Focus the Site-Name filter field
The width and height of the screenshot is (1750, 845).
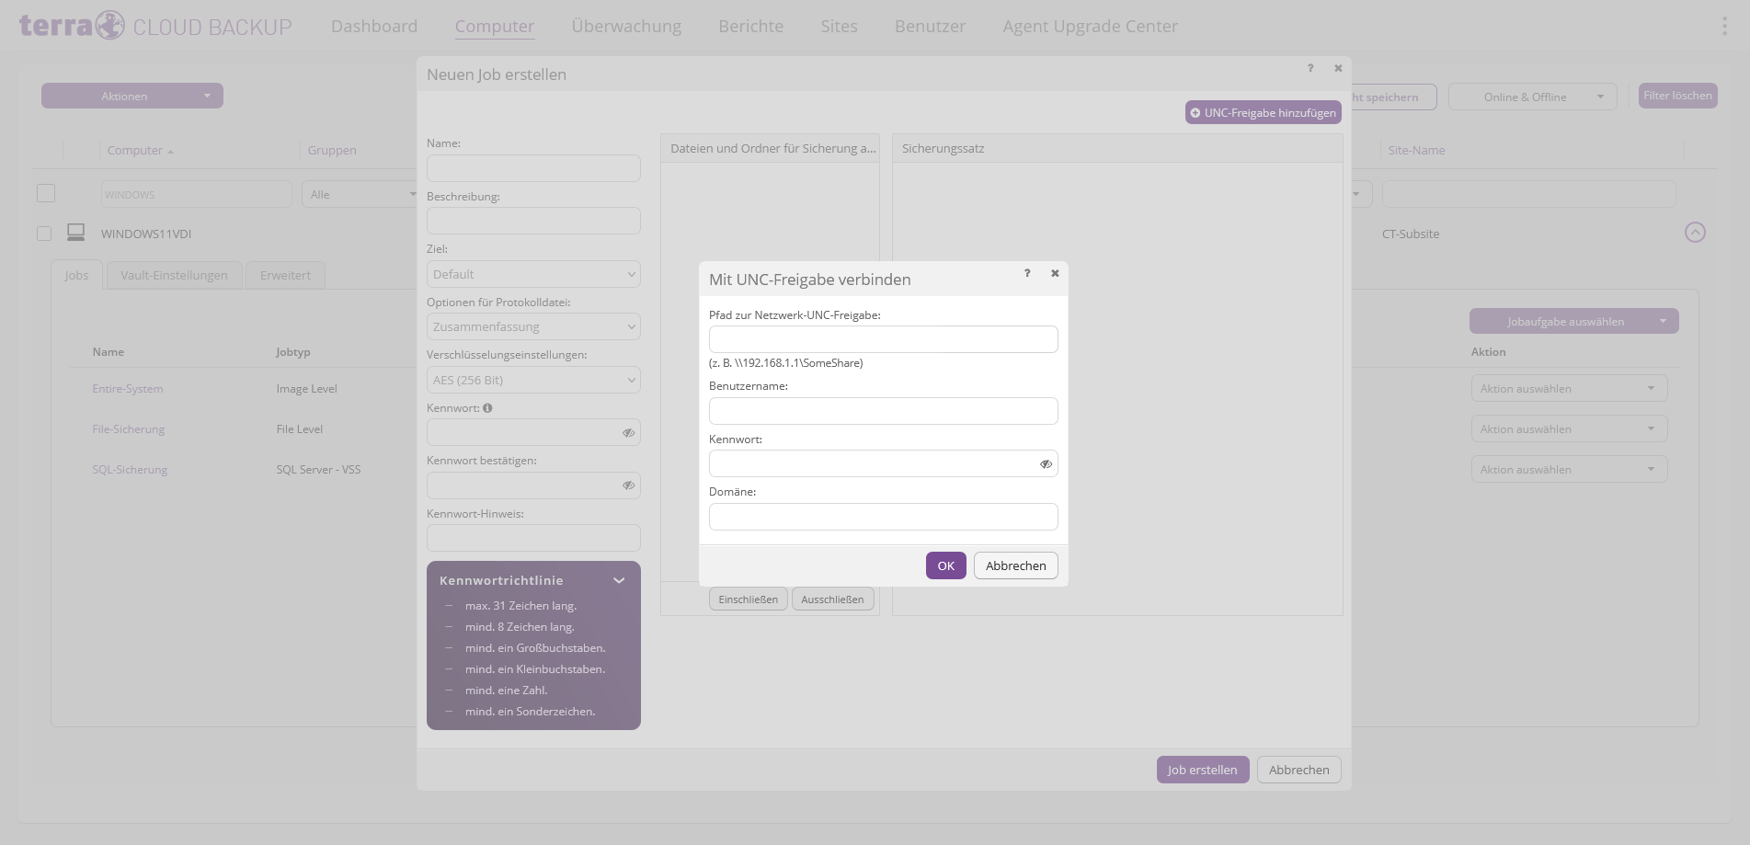pos(1528,194)
